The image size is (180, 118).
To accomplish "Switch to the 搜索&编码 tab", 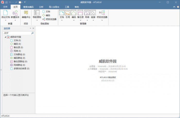I will [28, 7].
